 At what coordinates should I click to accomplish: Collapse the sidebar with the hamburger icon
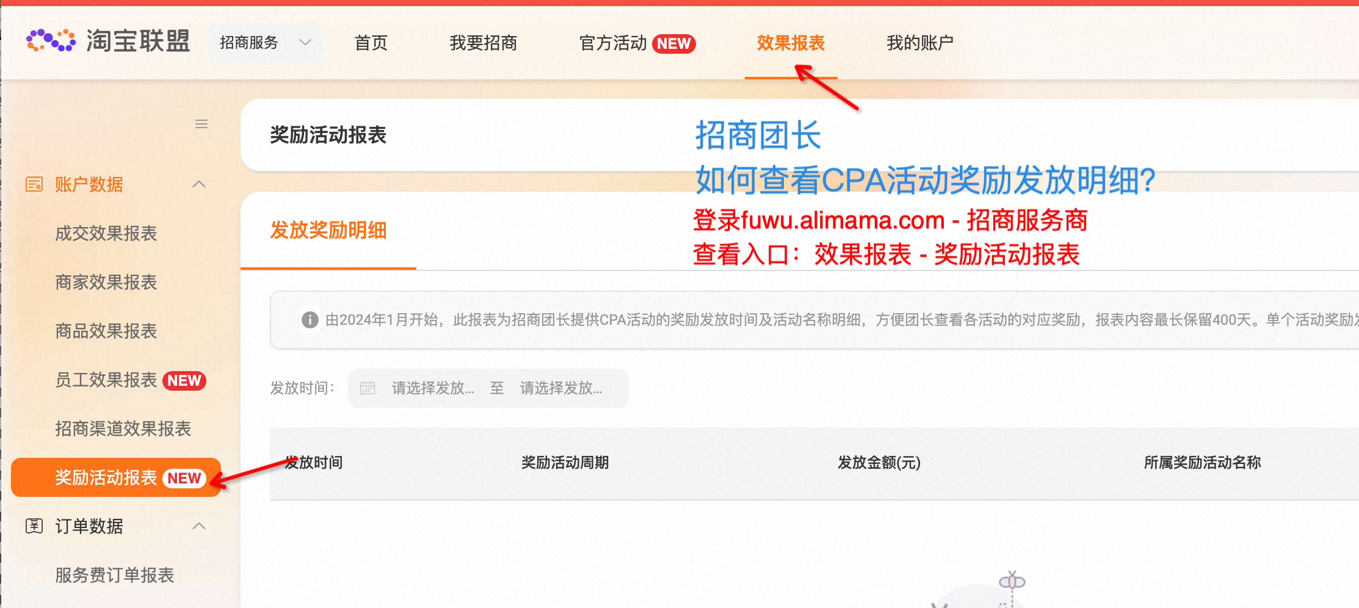201,124
